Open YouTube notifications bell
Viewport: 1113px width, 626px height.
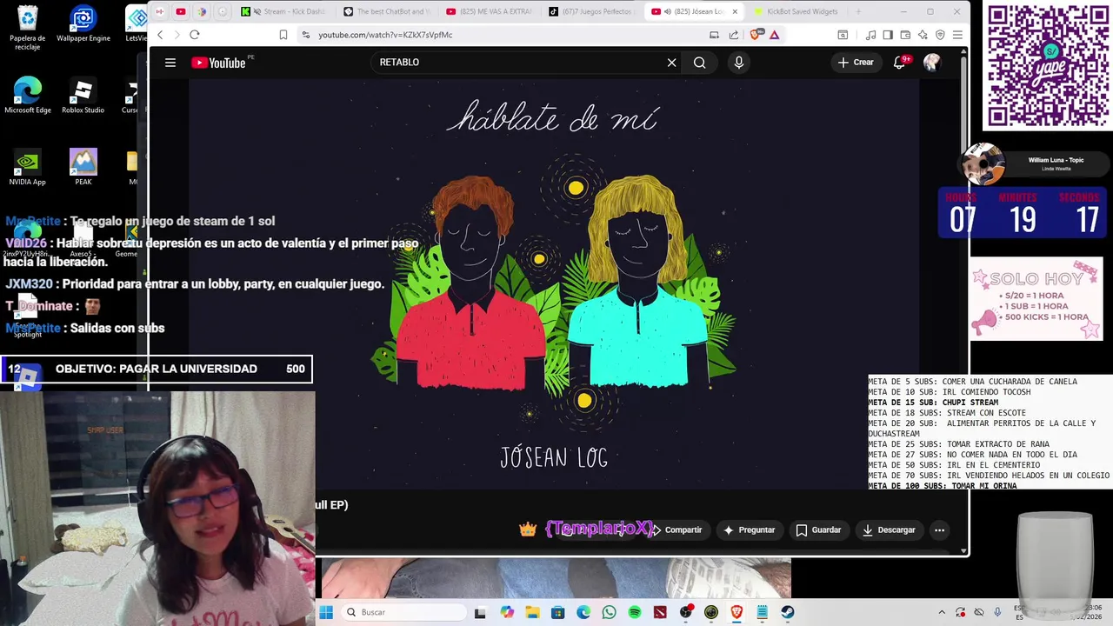901,63
